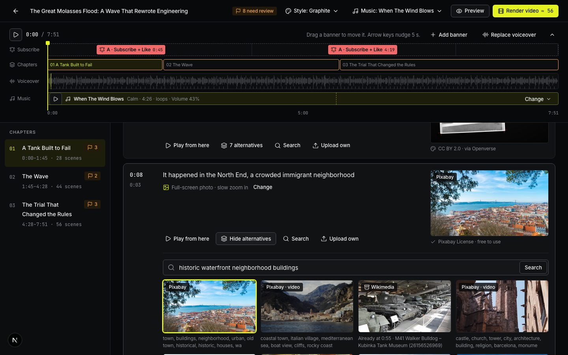Click Search beside 7 alternatives on upper scene
The image size is (568, 355).
pos(288,146)
